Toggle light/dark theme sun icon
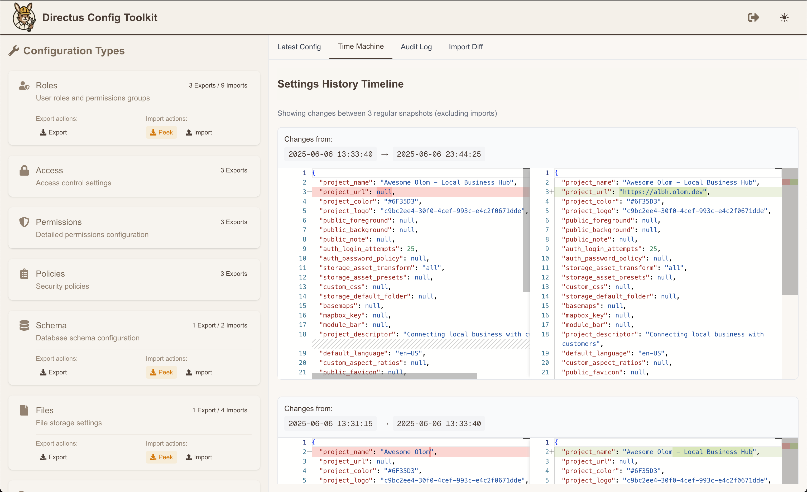This screenshot has height=492, width=807. [x=784, y=17]
